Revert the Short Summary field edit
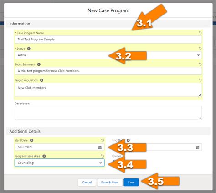 click(200, 64)
